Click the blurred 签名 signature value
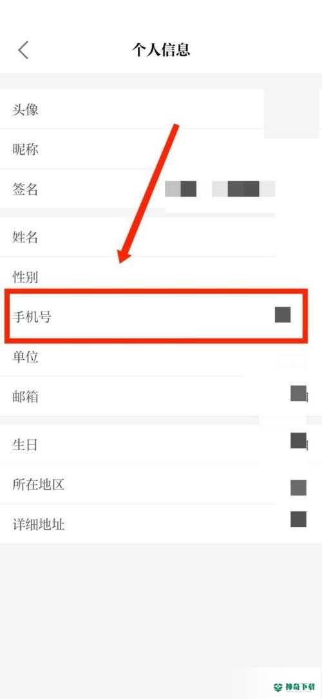The image size is (322, 699). [x=220, y=189]
